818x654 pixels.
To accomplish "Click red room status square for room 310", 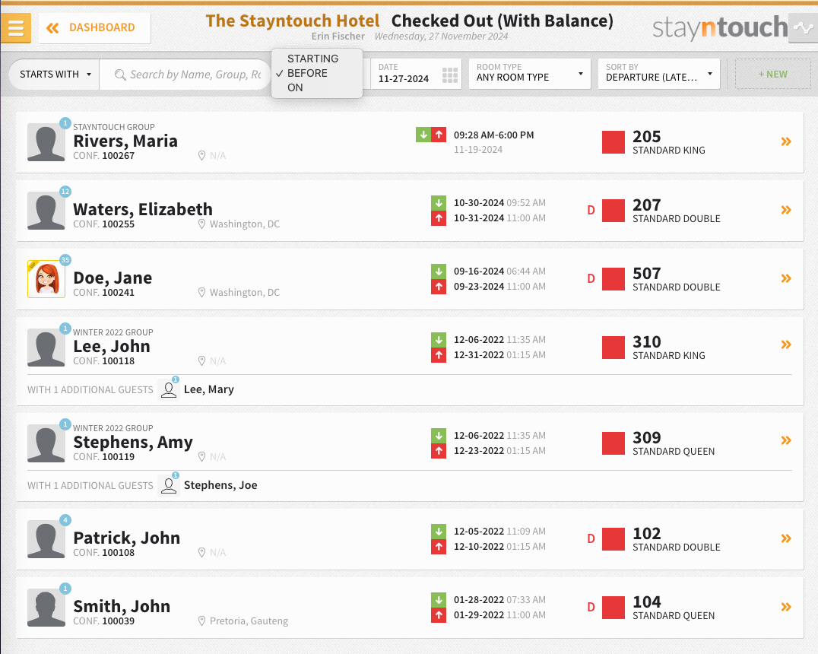I will click(x=613, y=348).
